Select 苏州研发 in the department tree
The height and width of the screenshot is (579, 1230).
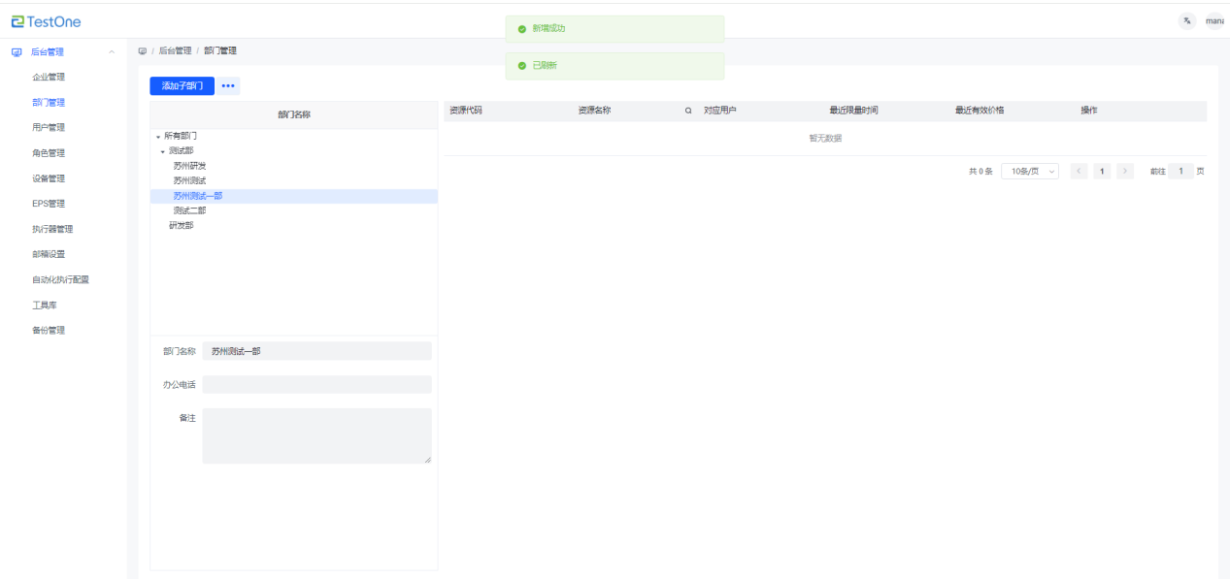[x=189, y=166]
